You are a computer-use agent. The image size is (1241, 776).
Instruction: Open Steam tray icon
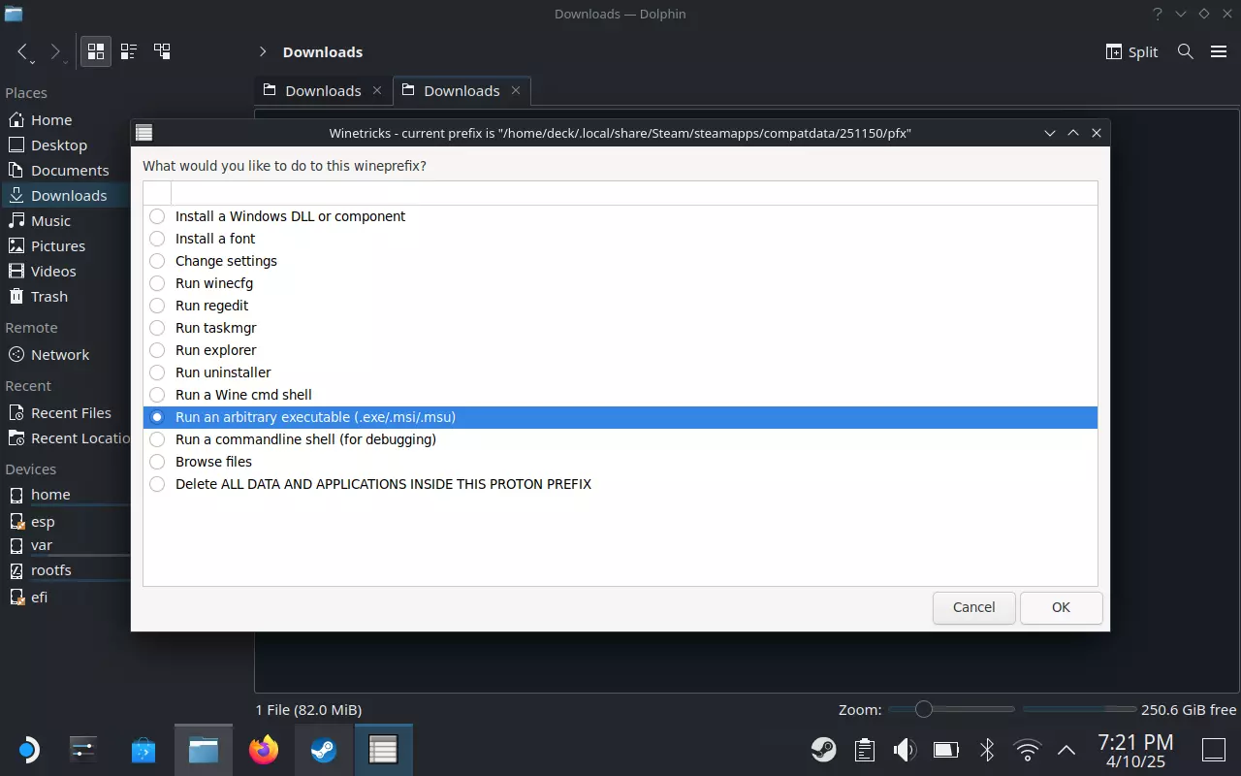pos(824,750)
